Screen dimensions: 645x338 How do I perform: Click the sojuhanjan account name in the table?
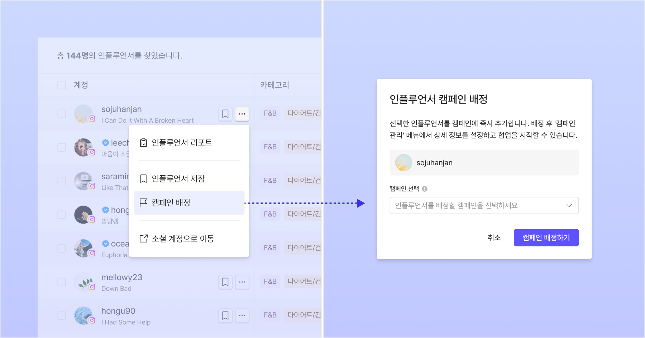[121, 109]
